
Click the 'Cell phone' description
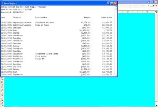point(41,56)
